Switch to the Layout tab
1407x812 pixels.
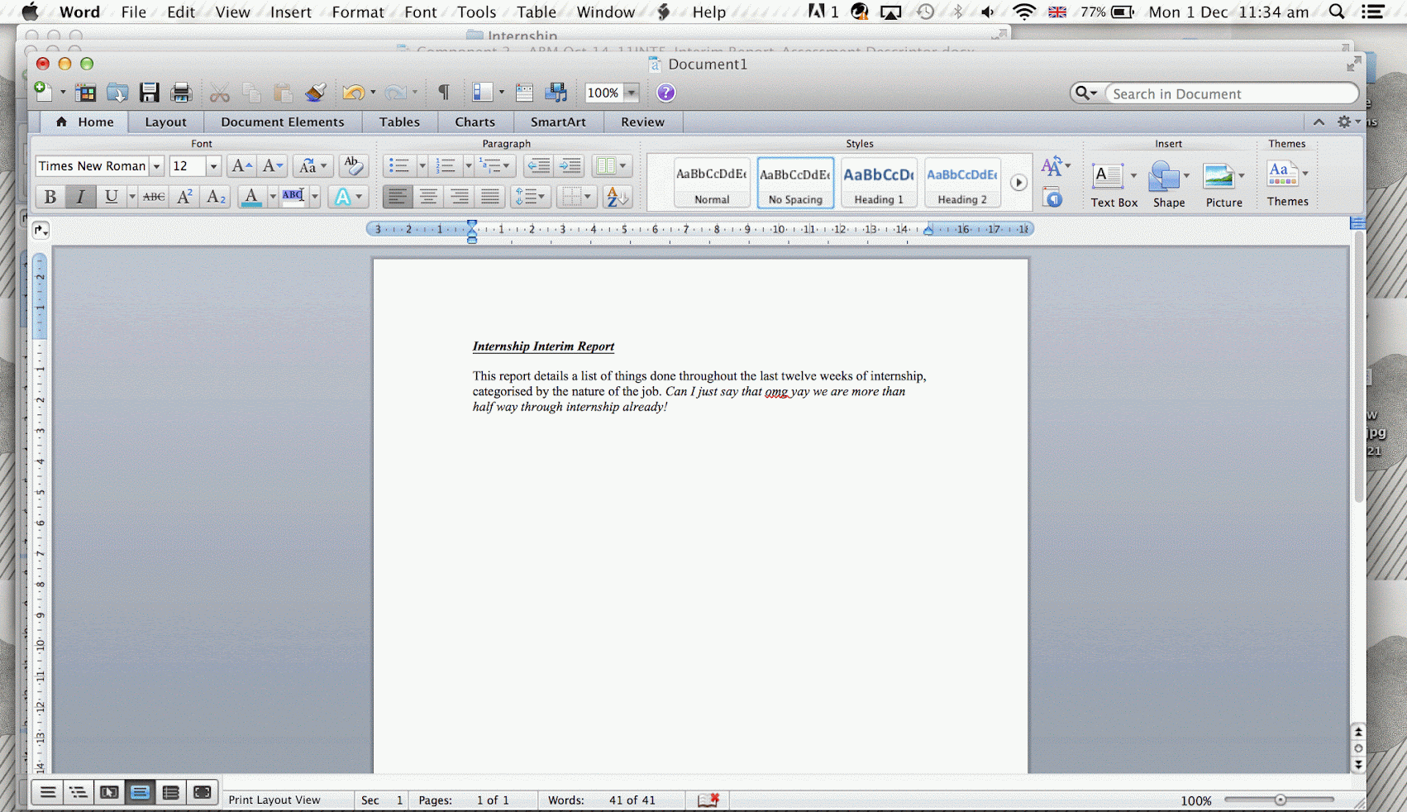click(165, 122)
